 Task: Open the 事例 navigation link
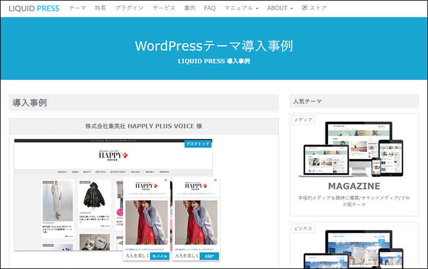[x=189, y=8]
